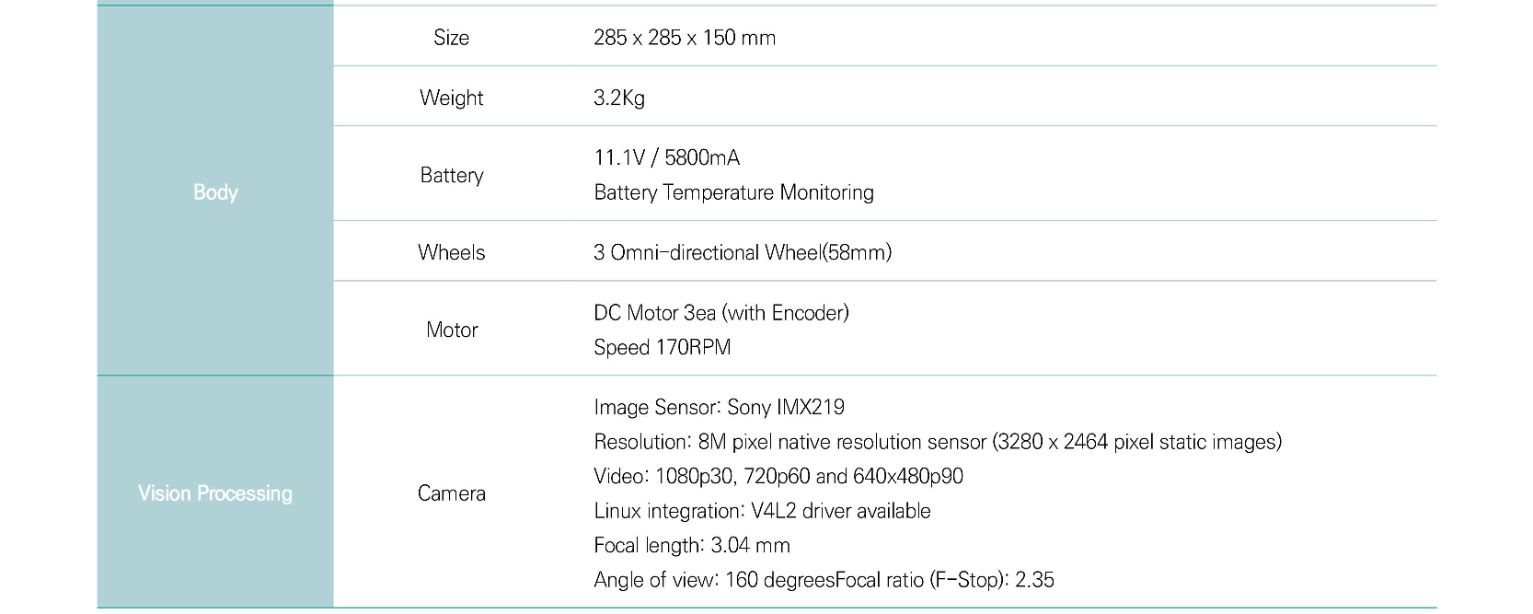Image resolution: width=1533 pixels, height=614 pixels.
Task: Click the Video 1080p30 line
Action: 778,476
